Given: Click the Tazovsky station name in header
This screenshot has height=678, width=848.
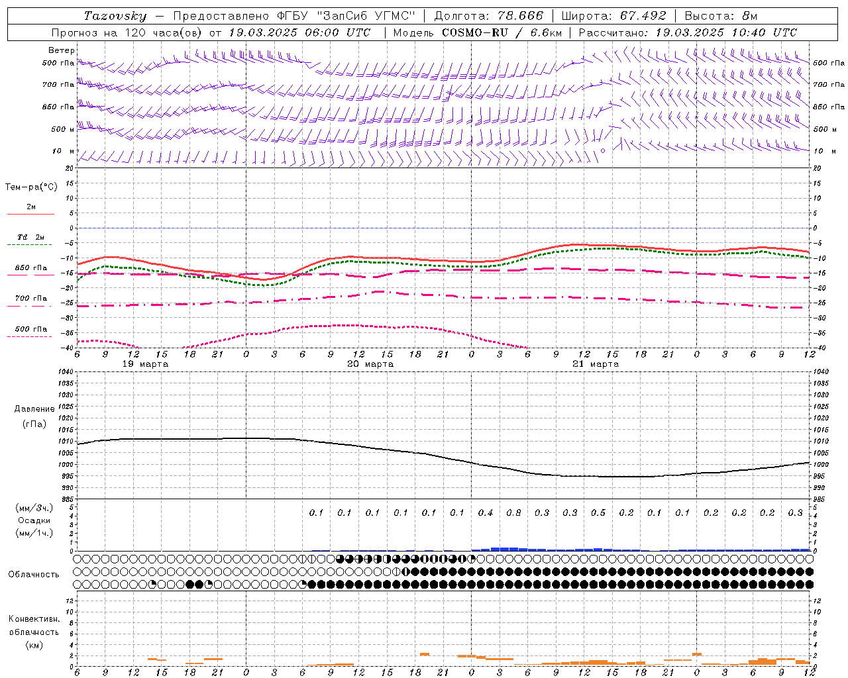Looking at the screenshot, I should coord(115,16).
